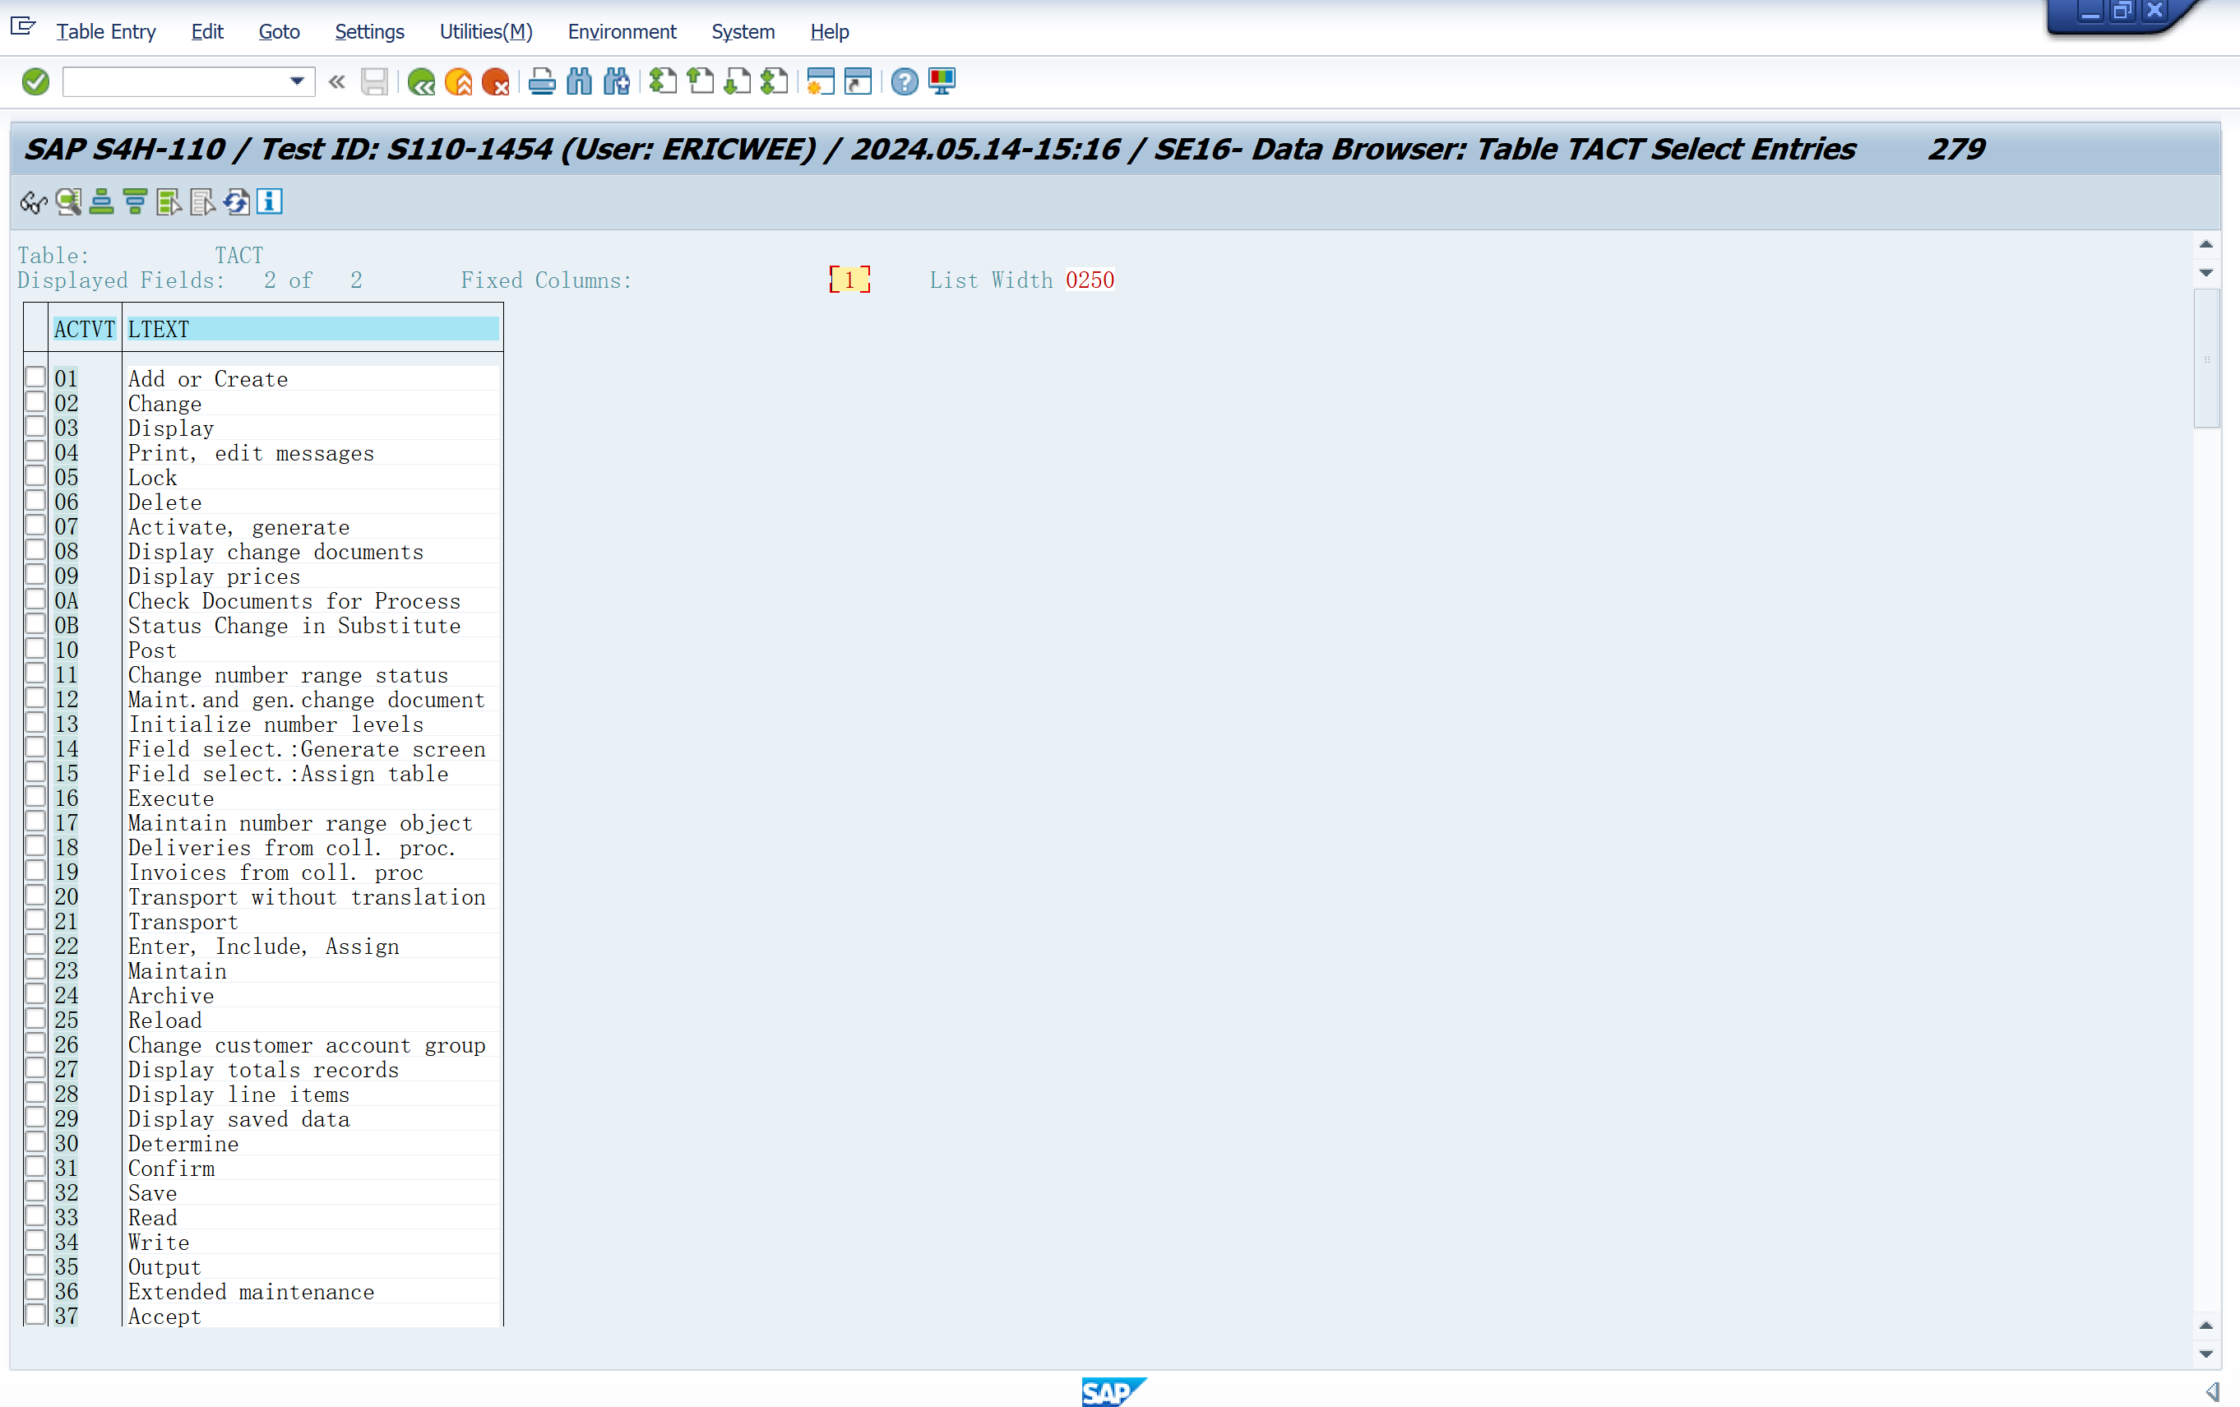Click the Fixed Columns input field
The image size is (2240, 1407).
849,280
